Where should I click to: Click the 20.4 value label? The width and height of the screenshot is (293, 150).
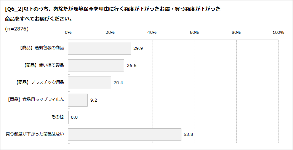[118, 83]
